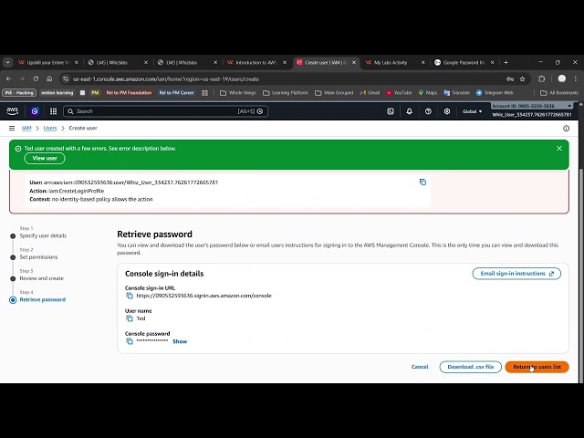
Task: Show the hidden console password
Action: click(x=180, y=341)
